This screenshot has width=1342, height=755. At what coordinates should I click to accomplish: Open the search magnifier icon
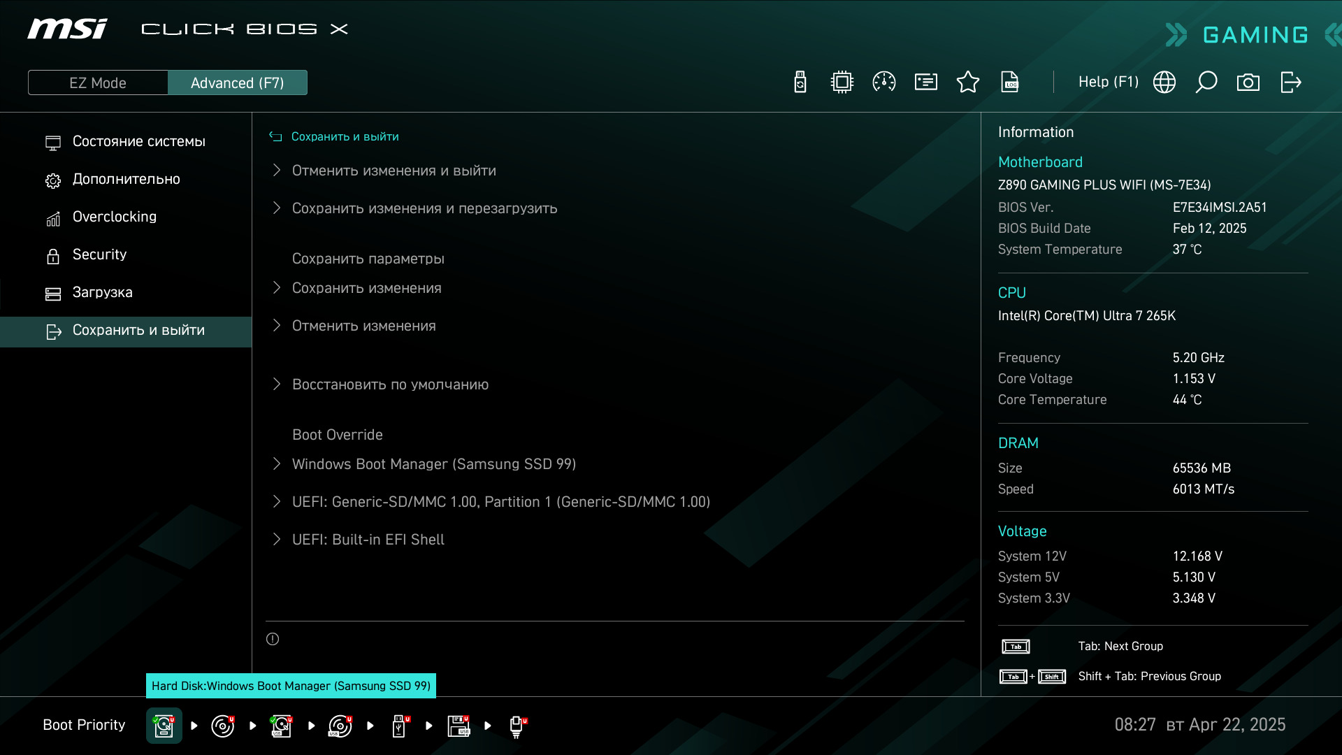[1206, 82]
